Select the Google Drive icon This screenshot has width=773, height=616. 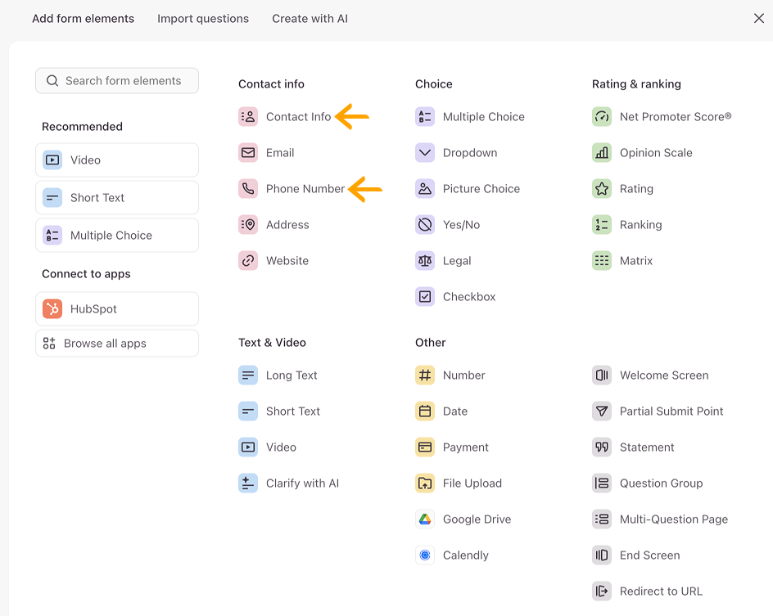[x=425, y=519]
